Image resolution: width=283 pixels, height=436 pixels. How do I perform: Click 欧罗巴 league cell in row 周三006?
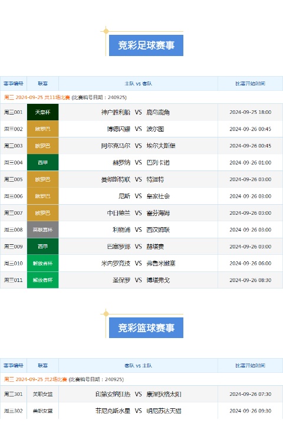[43, 196]
